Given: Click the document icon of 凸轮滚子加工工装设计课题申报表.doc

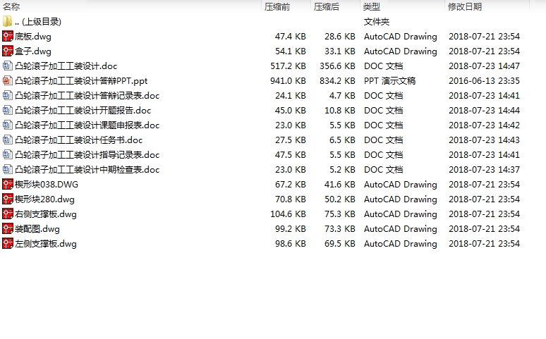Looking at the screenshot, I should [7, 125].
